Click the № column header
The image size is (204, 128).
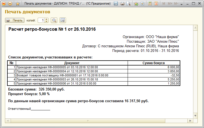pyautogui.click(x=11, y=63)
